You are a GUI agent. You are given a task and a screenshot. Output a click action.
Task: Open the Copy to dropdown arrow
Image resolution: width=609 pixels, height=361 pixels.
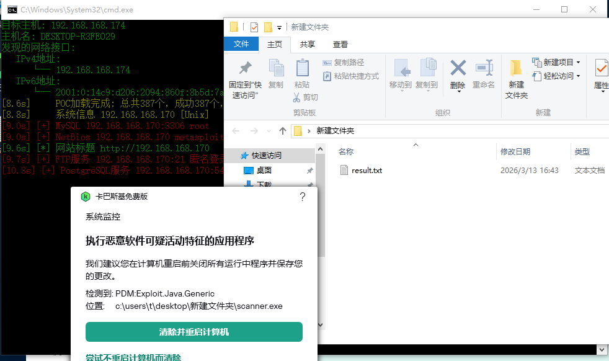click(428, 91)
